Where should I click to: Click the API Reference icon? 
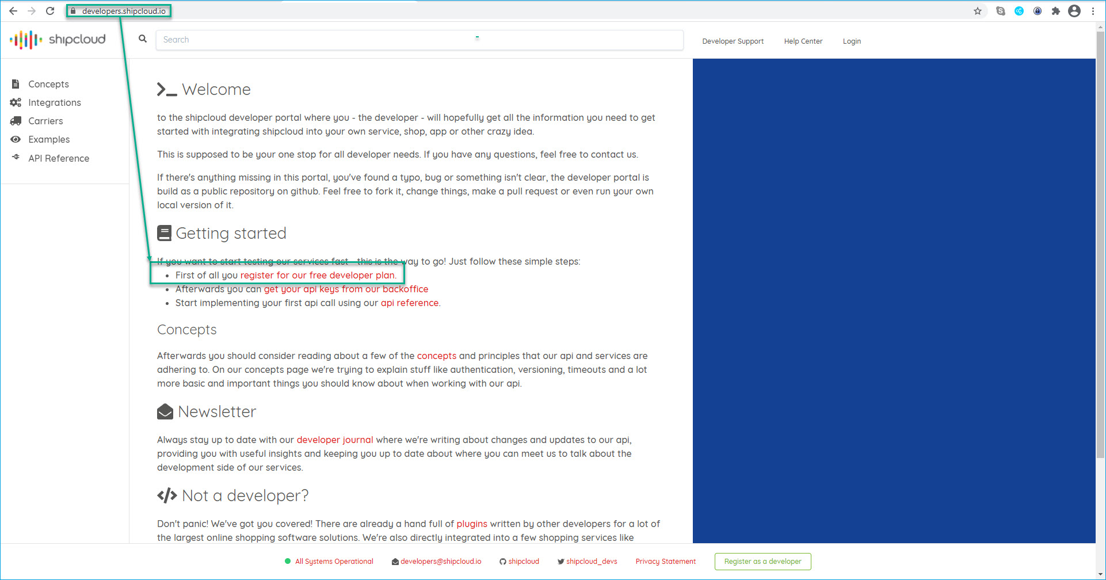(16, 157)
